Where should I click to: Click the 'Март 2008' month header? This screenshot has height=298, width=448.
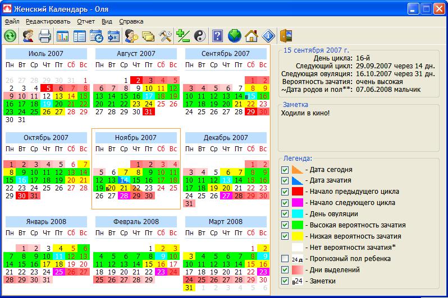226,222
